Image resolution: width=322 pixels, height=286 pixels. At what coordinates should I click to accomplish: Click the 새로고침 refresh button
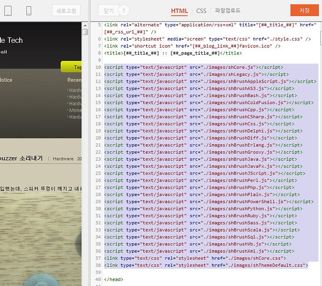pos(66,10)
